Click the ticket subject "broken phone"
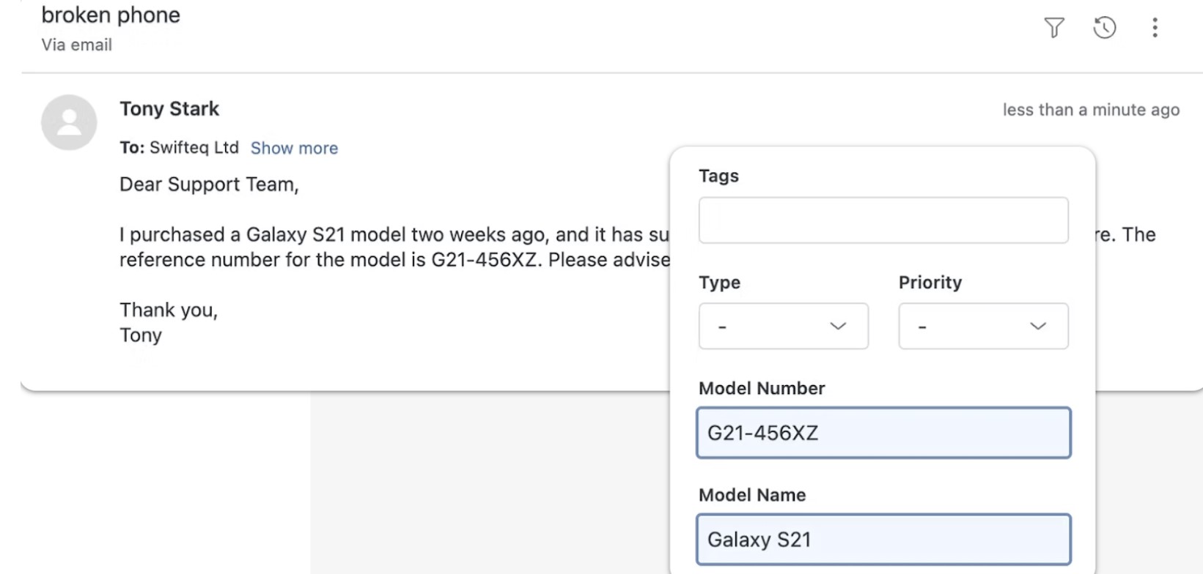Image resolution: width=1203 pixels, height=574 pixels. (111, 15)
